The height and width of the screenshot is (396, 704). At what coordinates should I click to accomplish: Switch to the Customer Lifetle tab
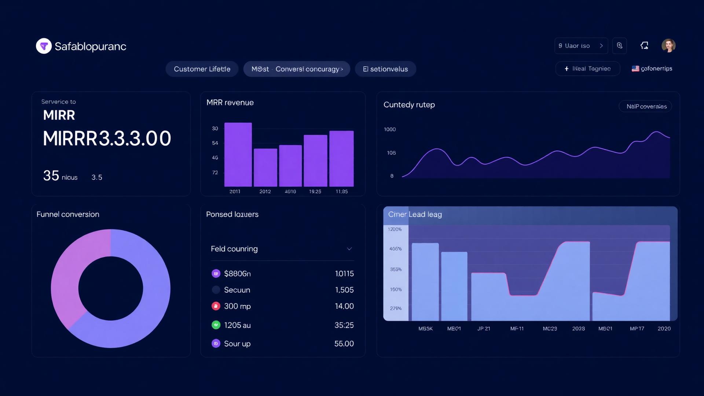pyautogui.click(x=202, y=69)
